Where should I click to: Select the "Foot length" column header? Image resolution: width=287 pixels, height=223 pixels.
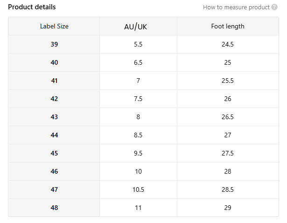[228, 26]
